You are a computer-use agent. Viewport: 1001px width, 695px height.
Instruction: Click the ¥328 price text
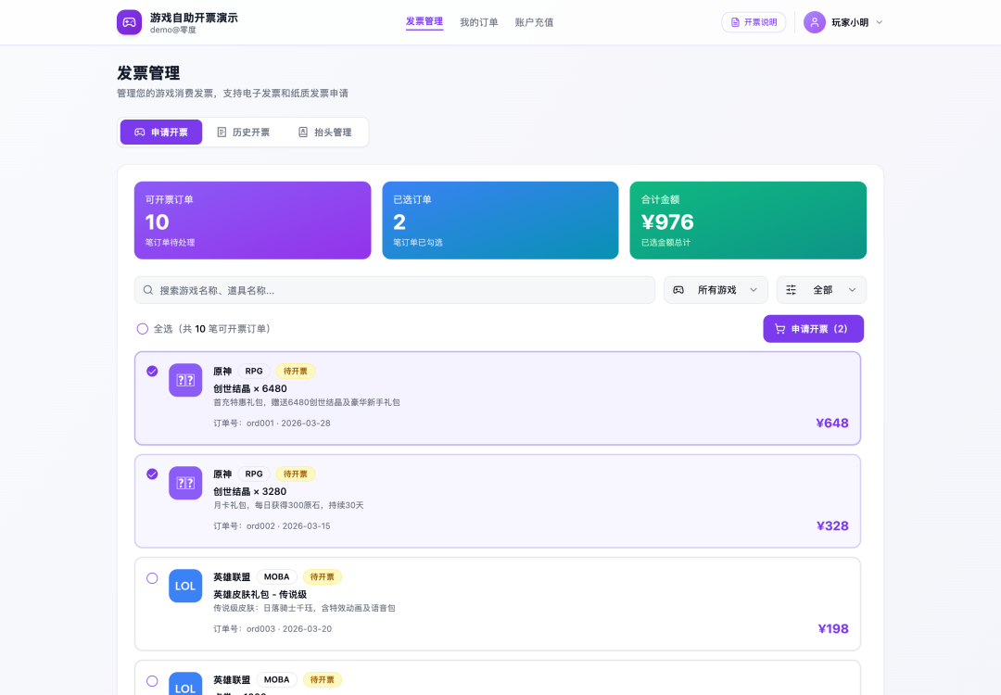point(832,525)
